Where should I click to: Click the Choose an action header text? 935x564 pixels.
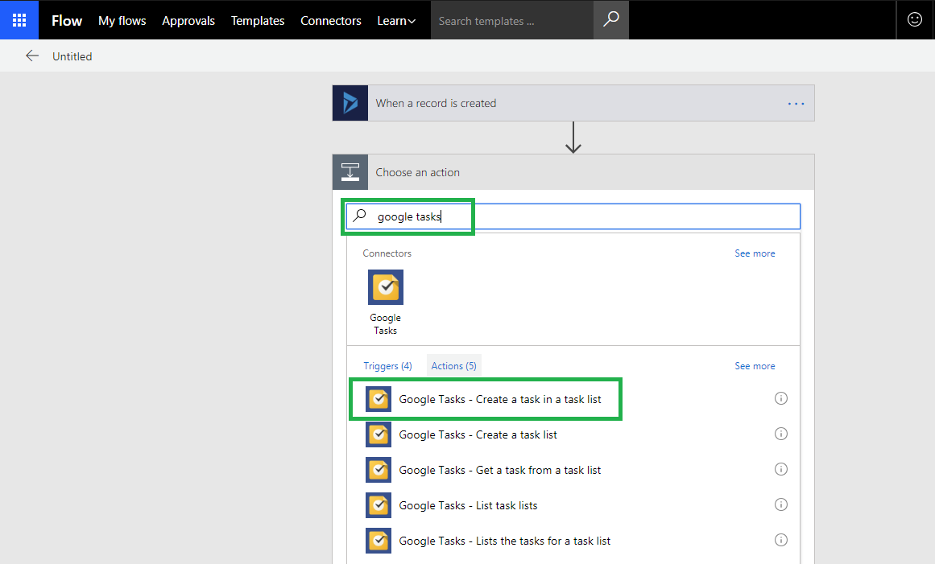[417, 172]
